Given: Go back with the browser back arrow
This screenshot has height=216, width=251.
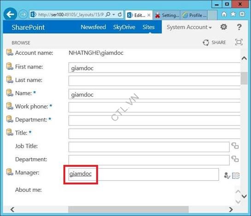Looking at the screenshot, I should (10, 15).
